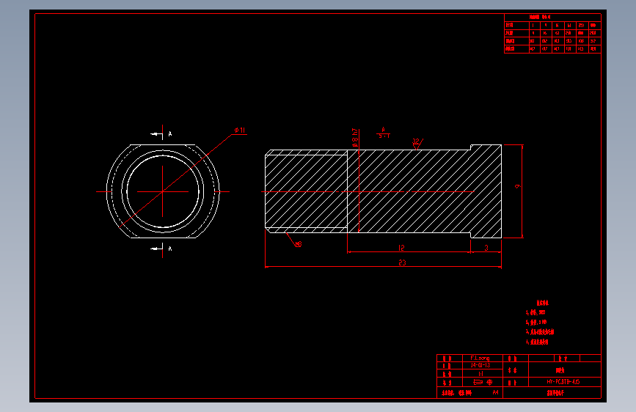Click the flange width dimension 3

(486, 248)
